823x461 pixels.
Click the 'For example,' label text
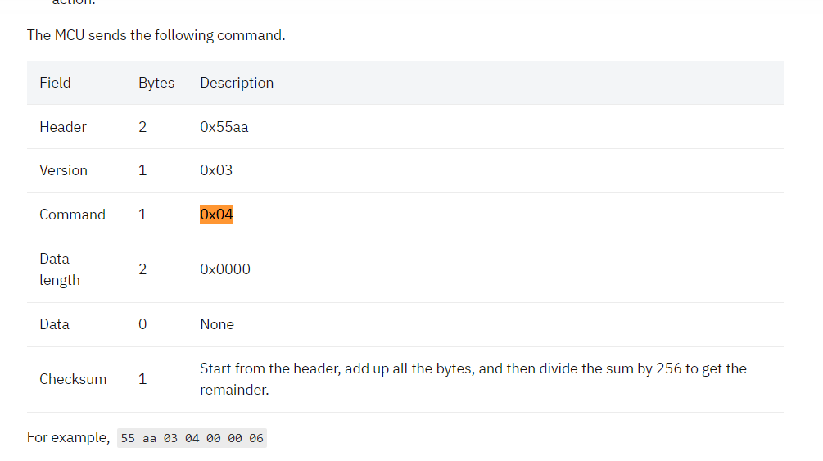tap(68, 437)
